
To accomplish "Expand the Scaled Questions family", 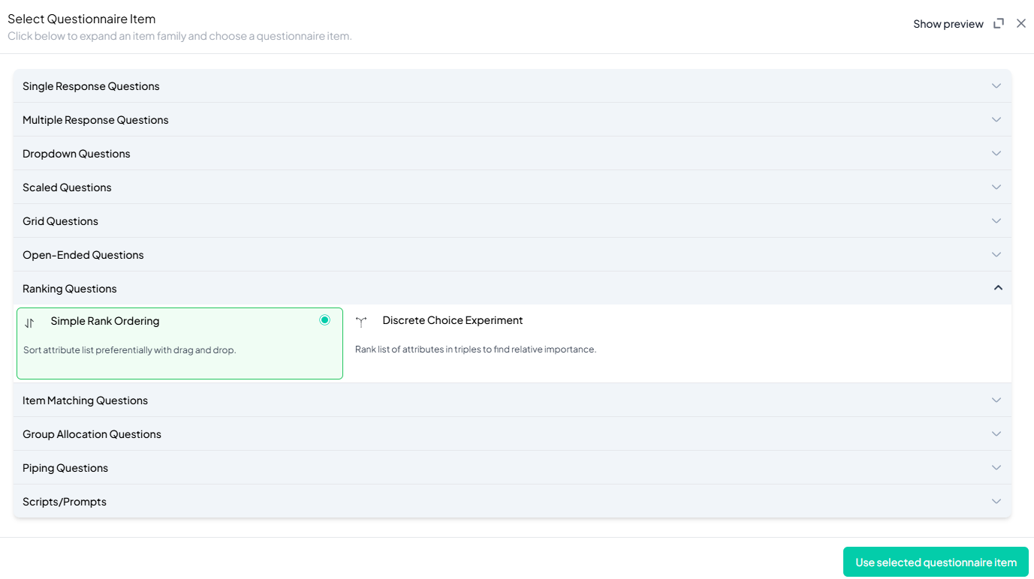I will tap(67, 187).
